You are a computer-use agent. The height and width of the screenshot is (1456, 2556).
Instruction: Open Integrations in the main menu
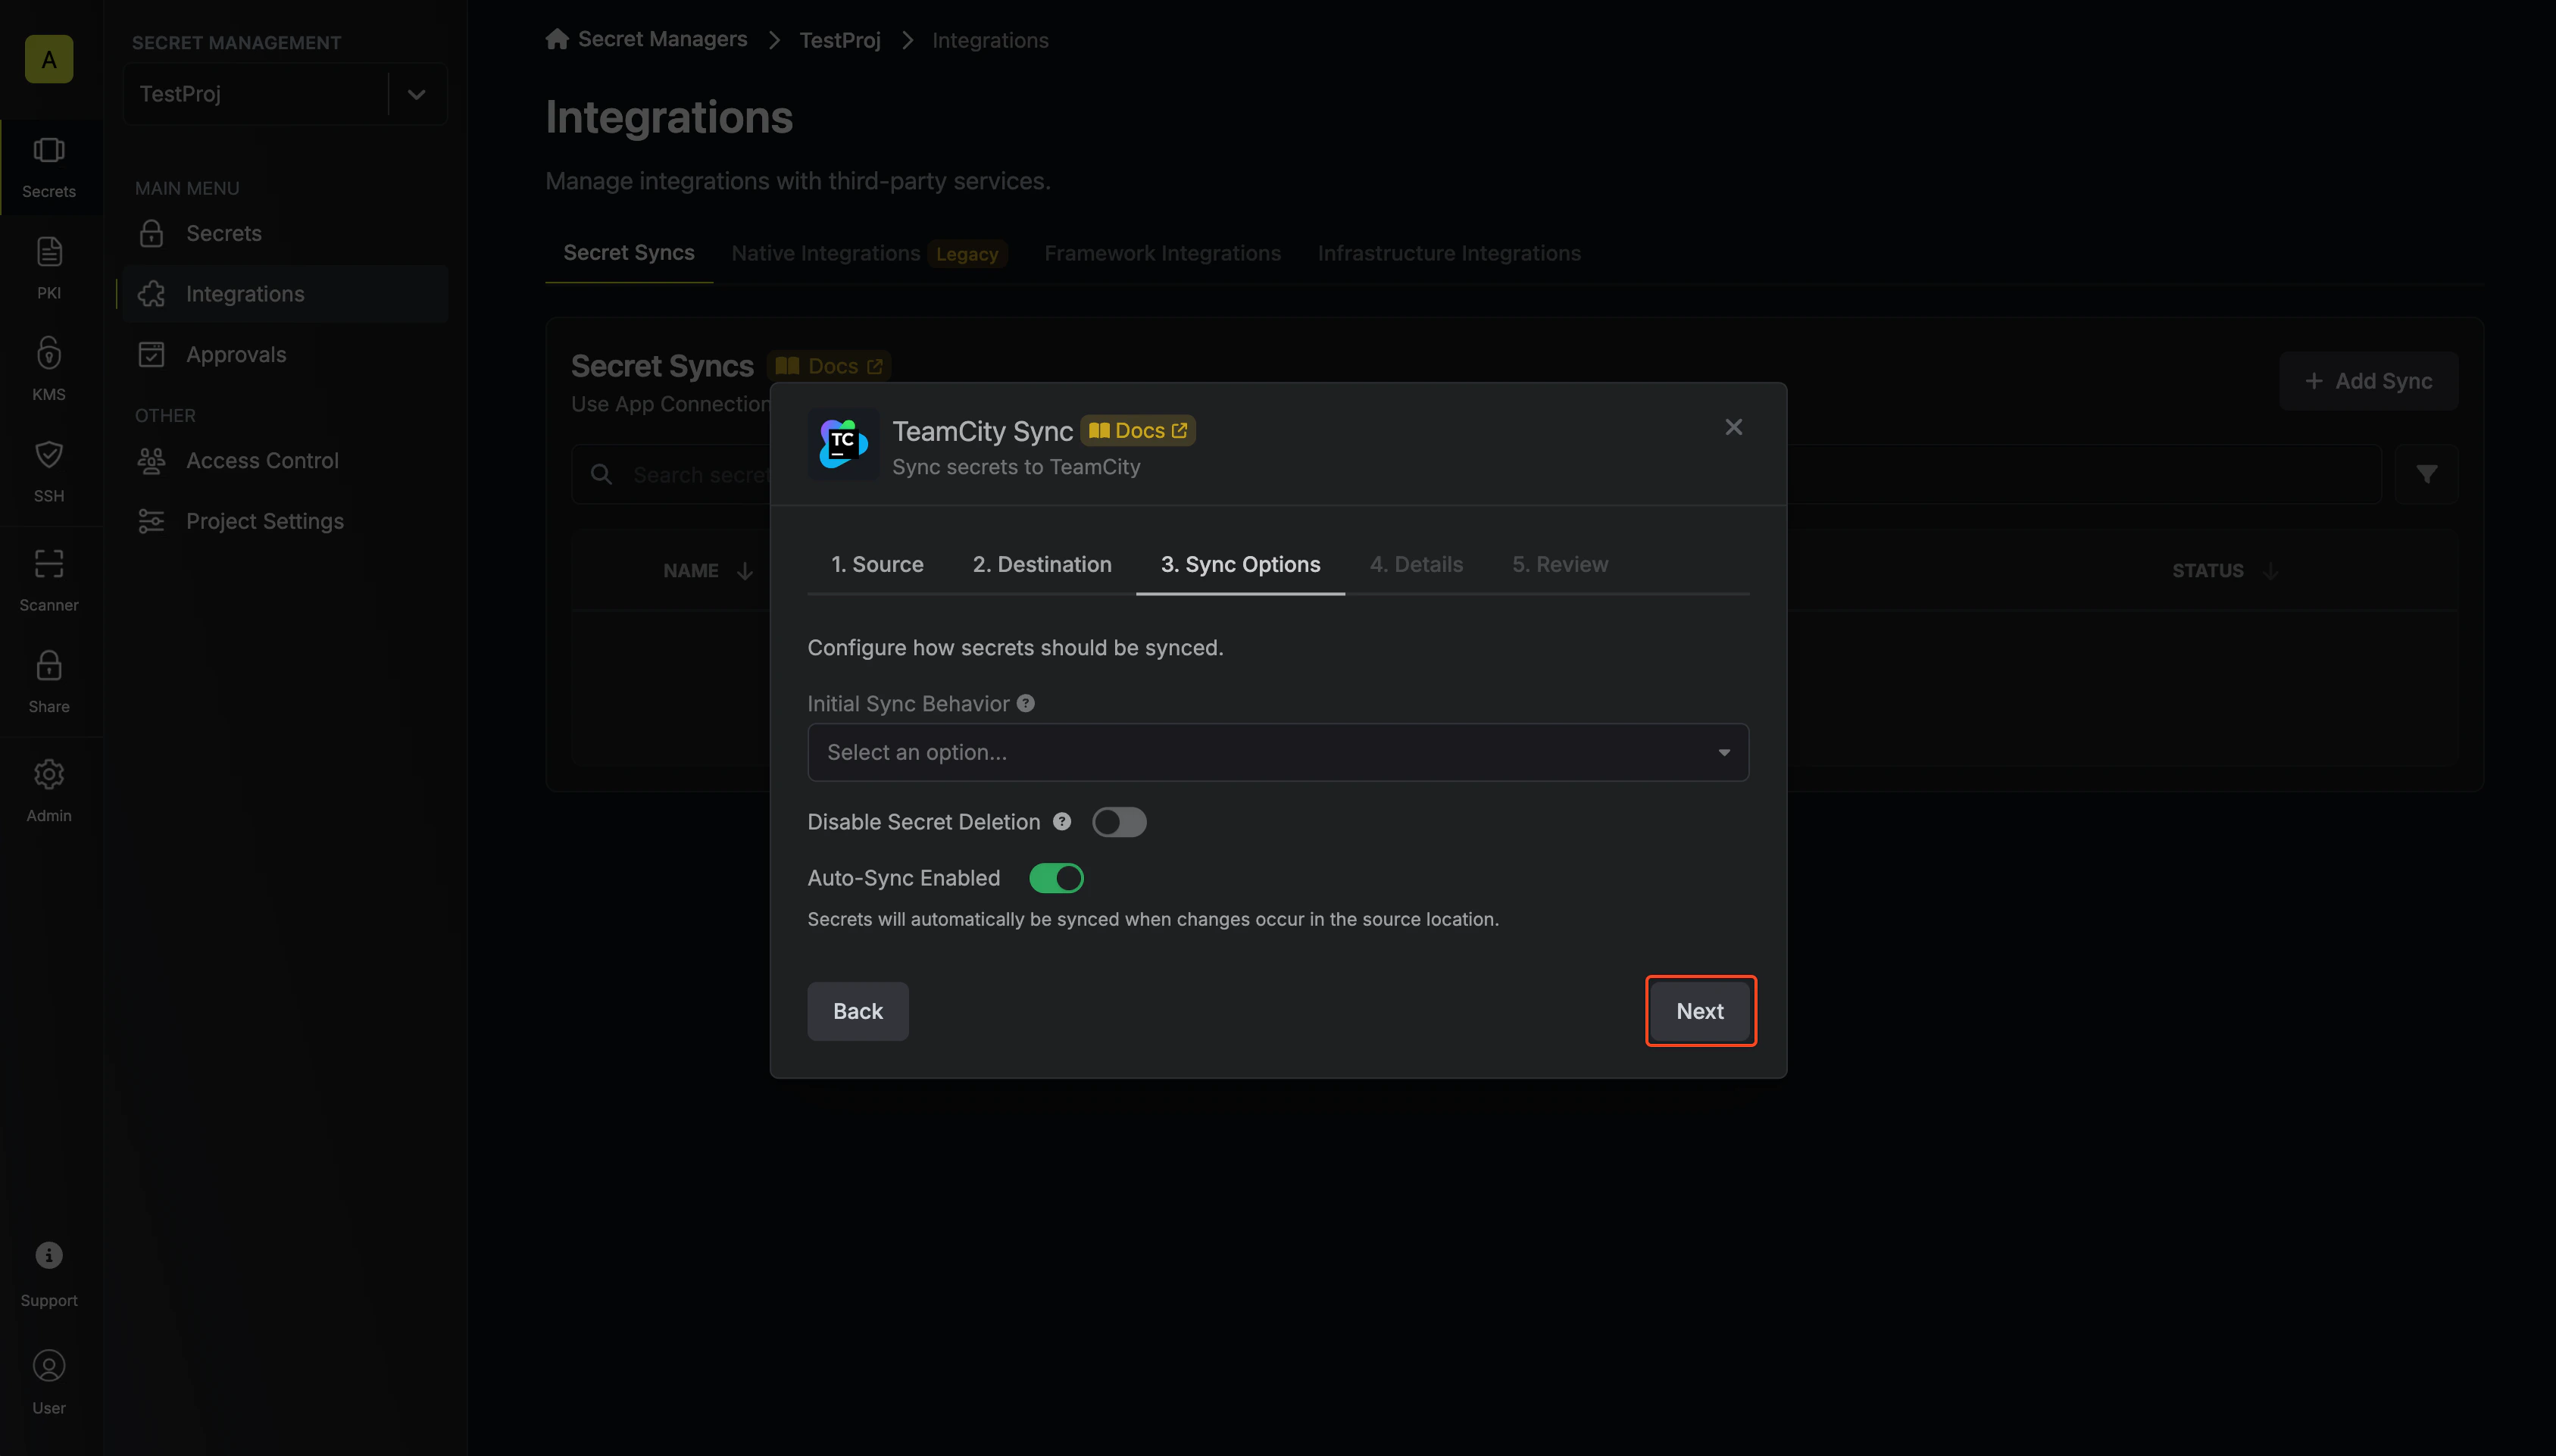pyautogui.click(x=286, y=294)
